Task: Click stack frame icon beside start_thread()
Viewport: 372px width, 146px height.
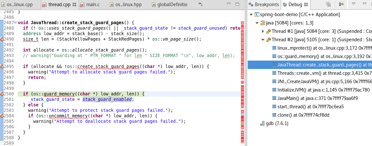Action: coord(274,107)
